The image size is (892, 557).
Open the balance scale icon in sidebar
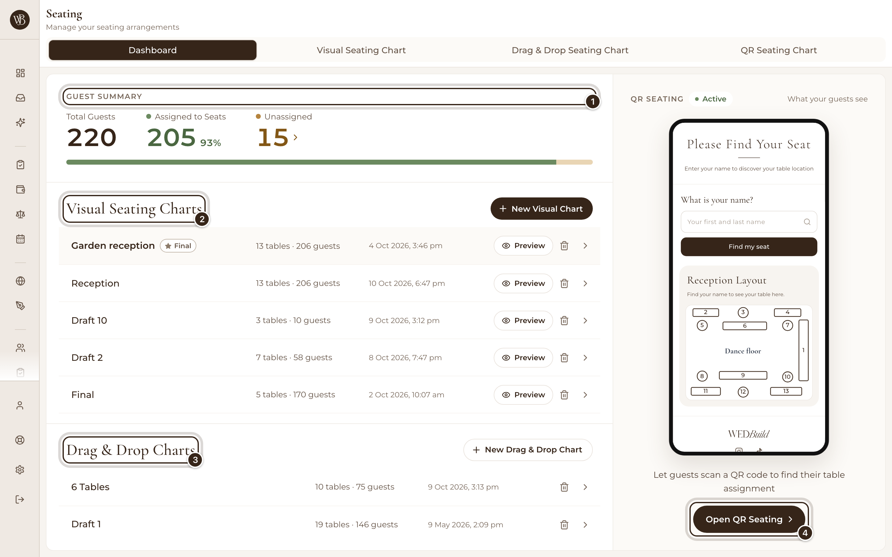[x=20, y=214]
